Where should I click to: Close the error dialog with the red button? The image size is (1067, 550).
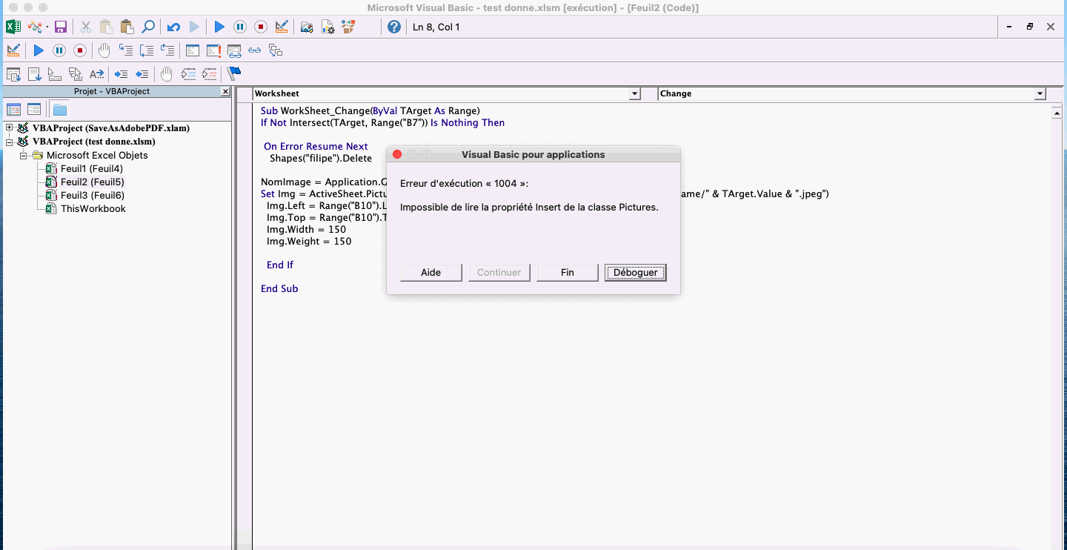pyautogui.click(x=396, y=155)
